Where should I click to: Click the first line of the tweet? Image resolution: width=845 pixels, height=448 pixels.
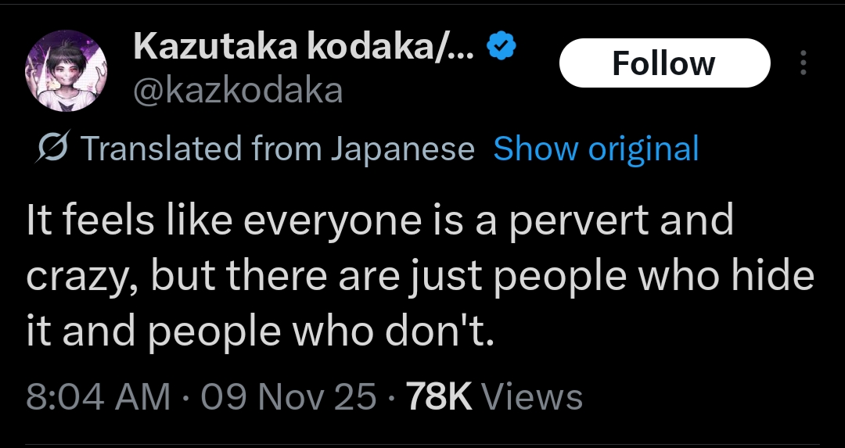[379, 221]
